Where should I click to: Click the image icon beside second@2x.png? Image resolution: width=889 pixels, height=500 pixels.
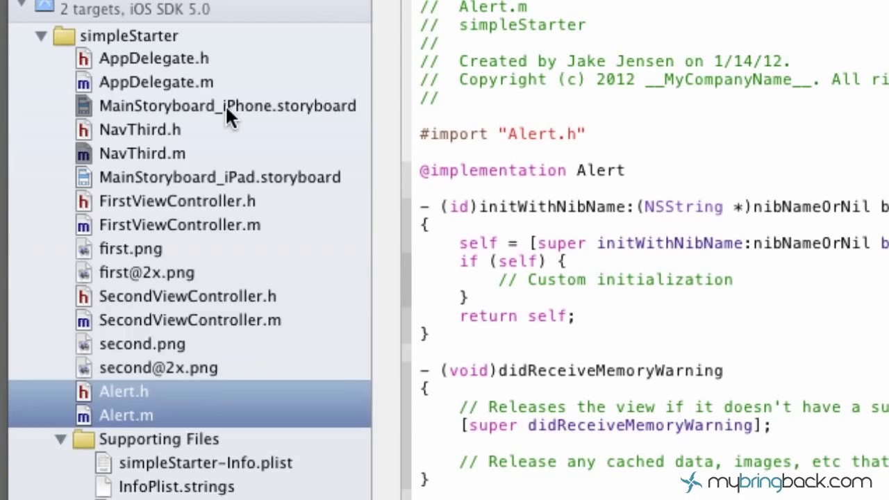(83, 368)
